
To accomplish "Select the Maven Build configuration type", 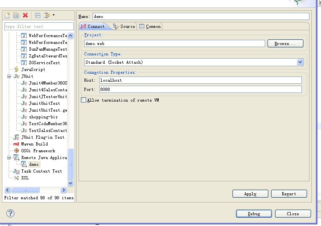I will (x=34, y=144).
